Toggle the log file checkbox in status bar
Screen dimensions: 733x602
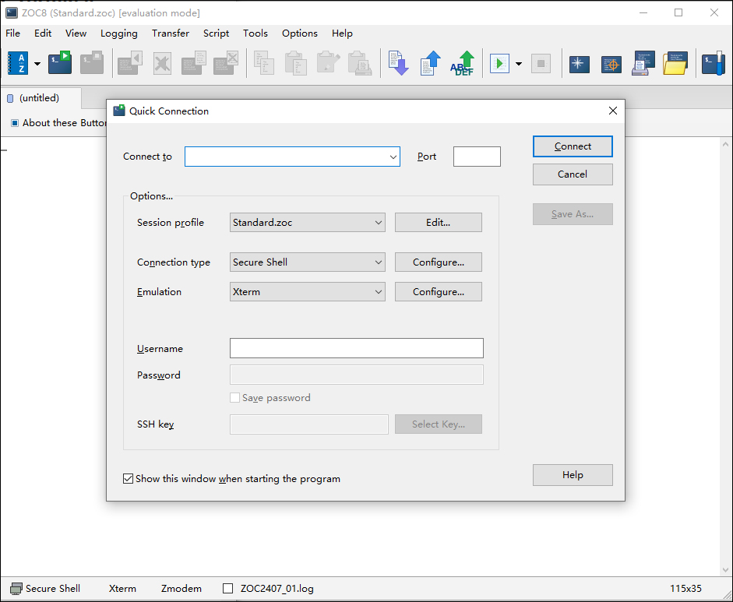click(228, 589)
